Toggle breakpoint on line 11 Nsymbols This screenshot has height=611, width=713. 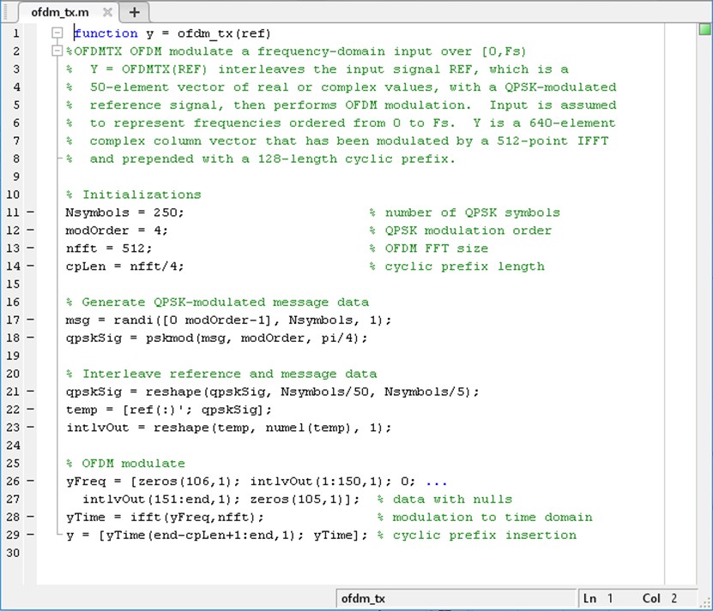(32, 213)
